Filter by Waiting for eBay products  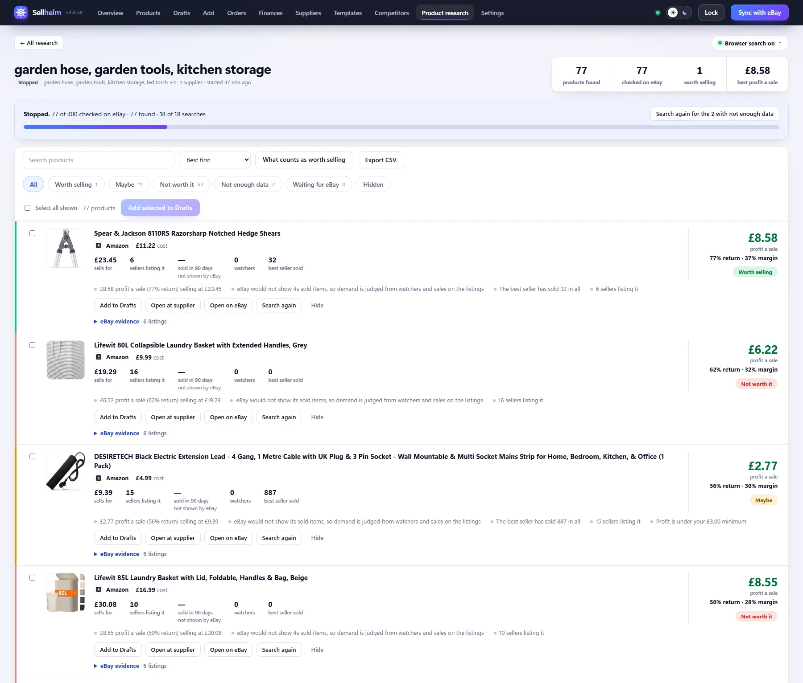[319, 184]
